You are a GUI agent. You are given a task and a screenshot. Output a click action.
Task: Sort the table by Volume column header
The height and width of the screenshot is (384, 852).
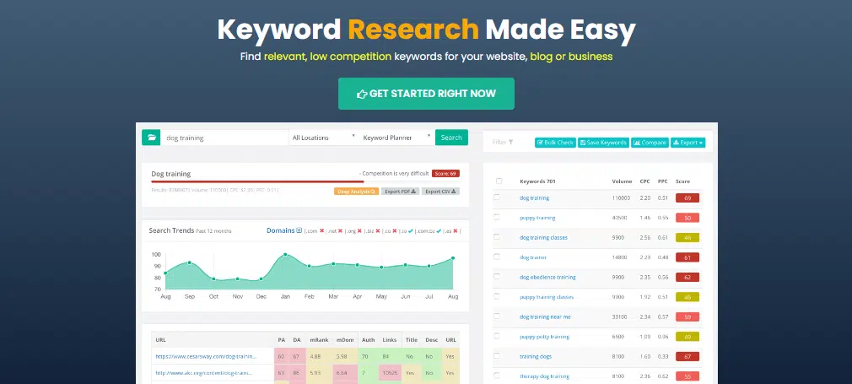622,181
